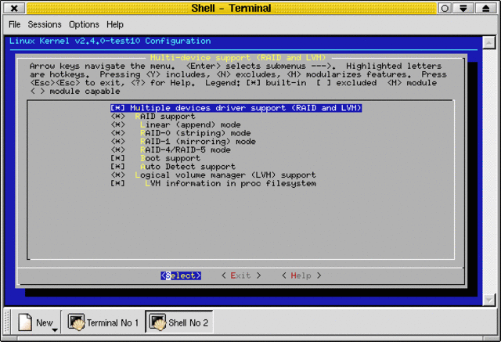Click the terminal vertical scrollbar track
The height and width of the screenshot is (342, 501).
[x=488, y=171]
